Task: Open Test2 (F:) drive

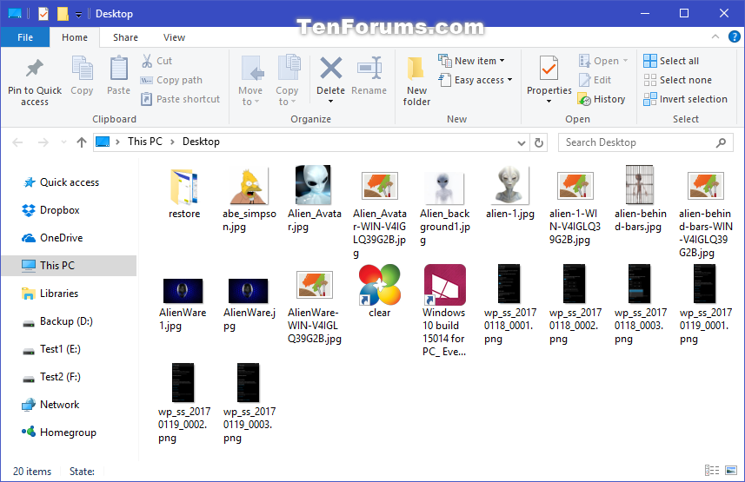Action: click(x=60, y=377)
